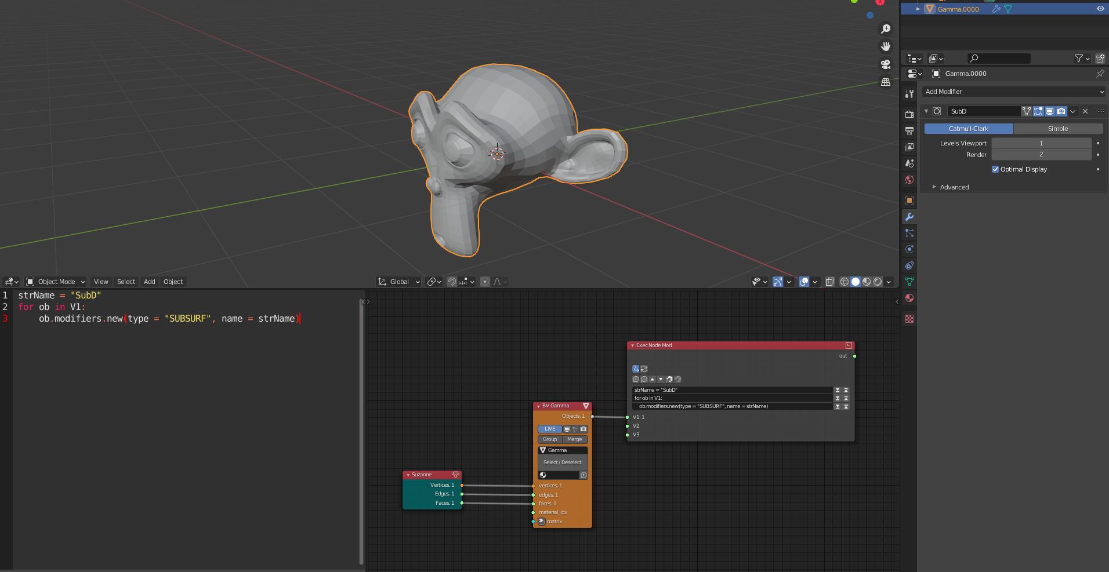Open the viewport View menu
This screenshot has width=1109, height=572.
pos(101,282)
